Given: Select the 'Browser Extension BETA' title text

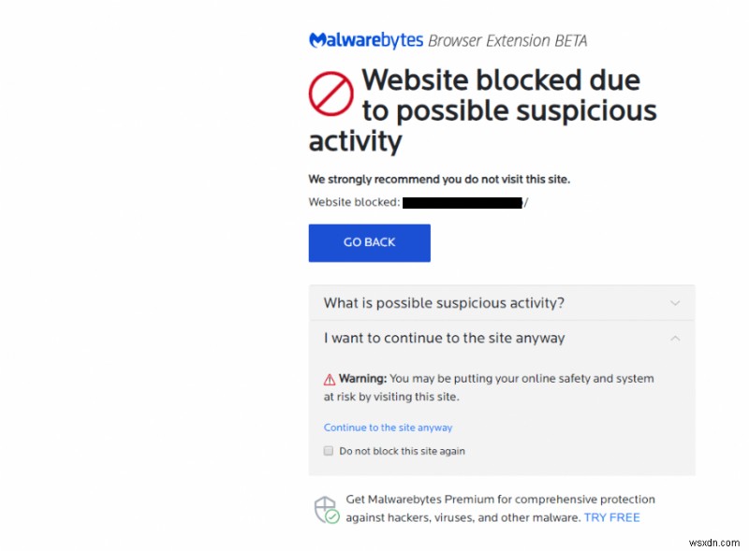Looking at the screenshot, I should [507, 40].
